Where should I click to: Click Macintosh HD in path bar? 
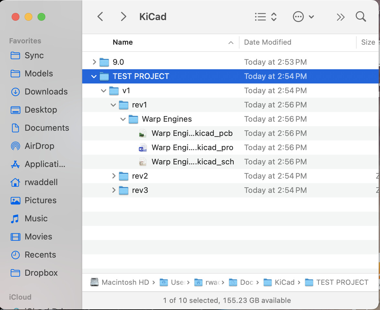(x=125, y=282)
